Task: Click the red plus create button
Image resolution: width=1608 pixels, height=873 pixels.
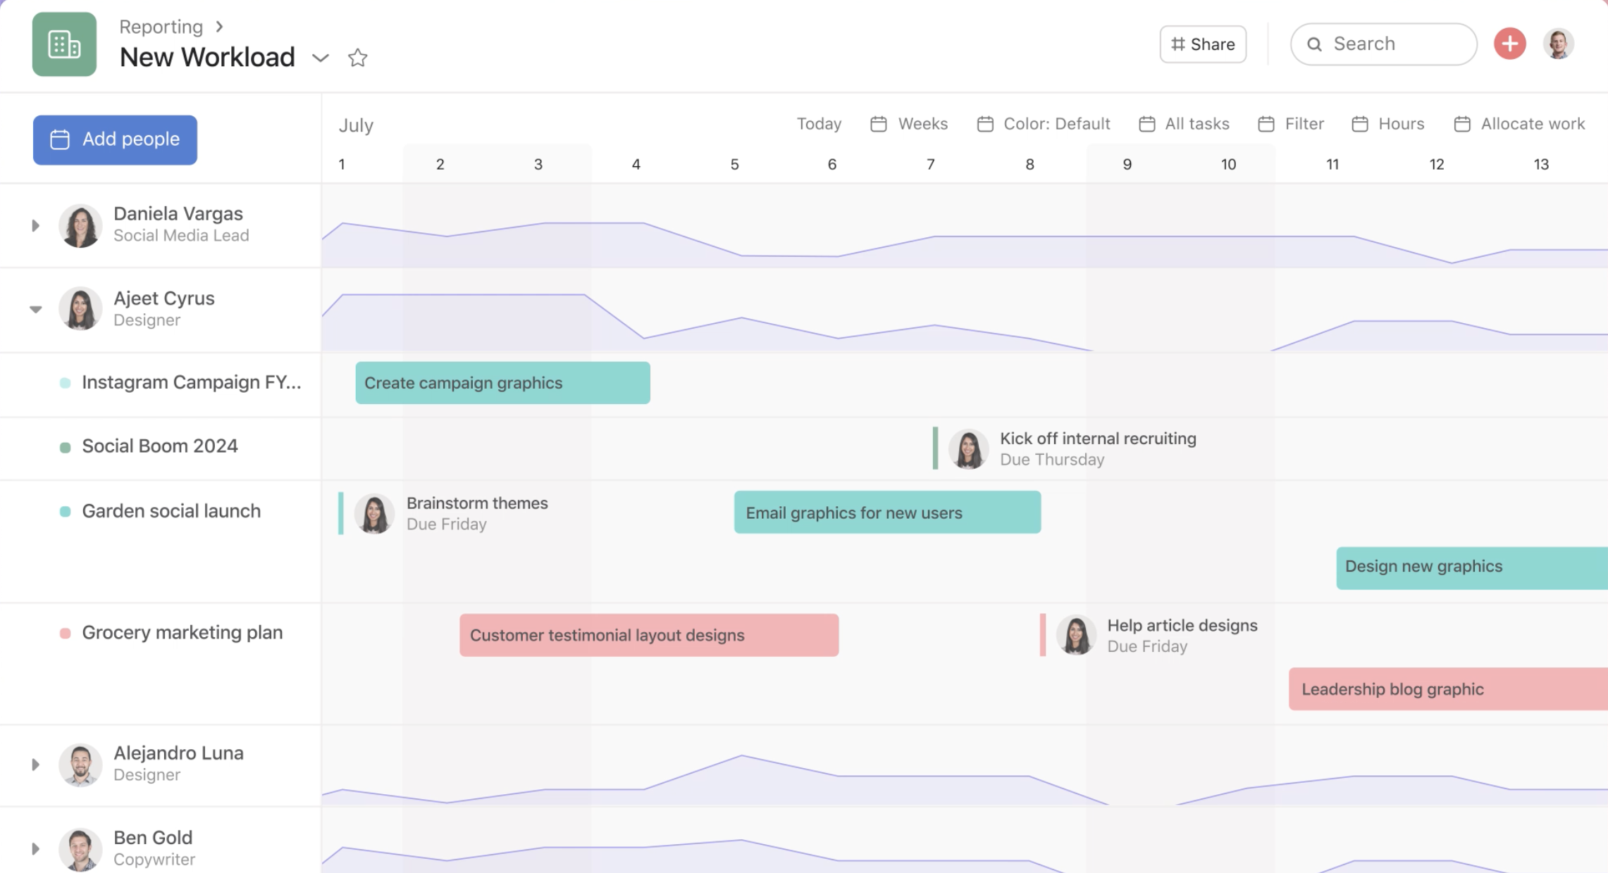Action: tap(1509, 44)
